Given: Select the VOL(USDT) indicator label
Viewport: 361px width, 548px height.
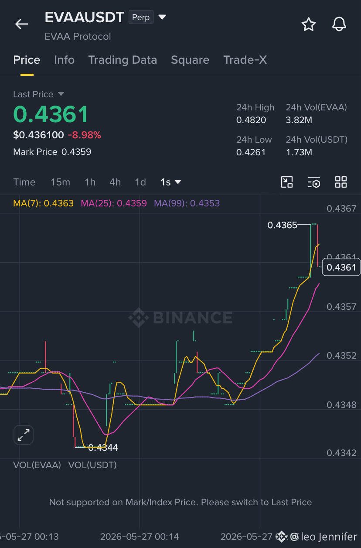Looking at the screenshot, I should point(92,465).
